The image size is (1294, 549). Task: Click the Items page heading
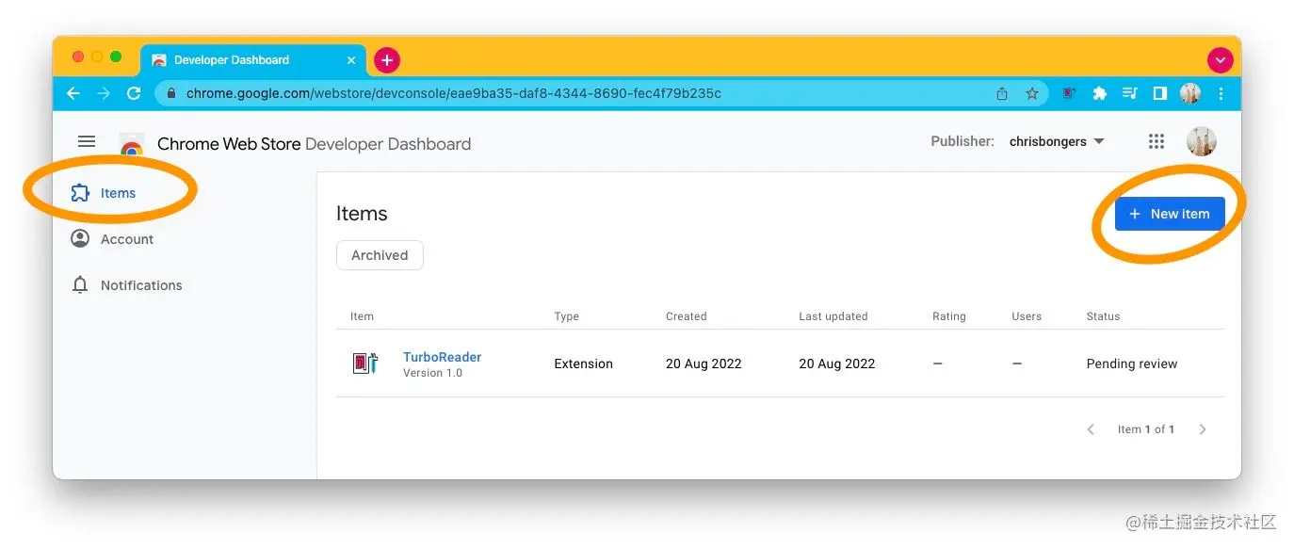(x=362, y=214)
